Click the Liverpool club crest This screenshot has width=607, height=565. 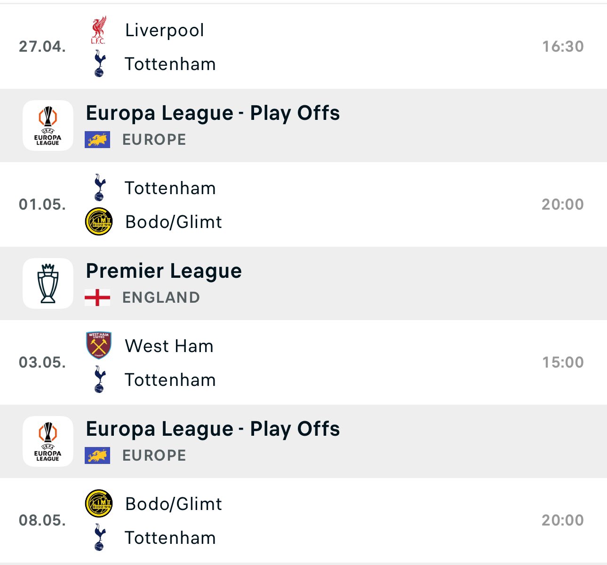point(99,30)
